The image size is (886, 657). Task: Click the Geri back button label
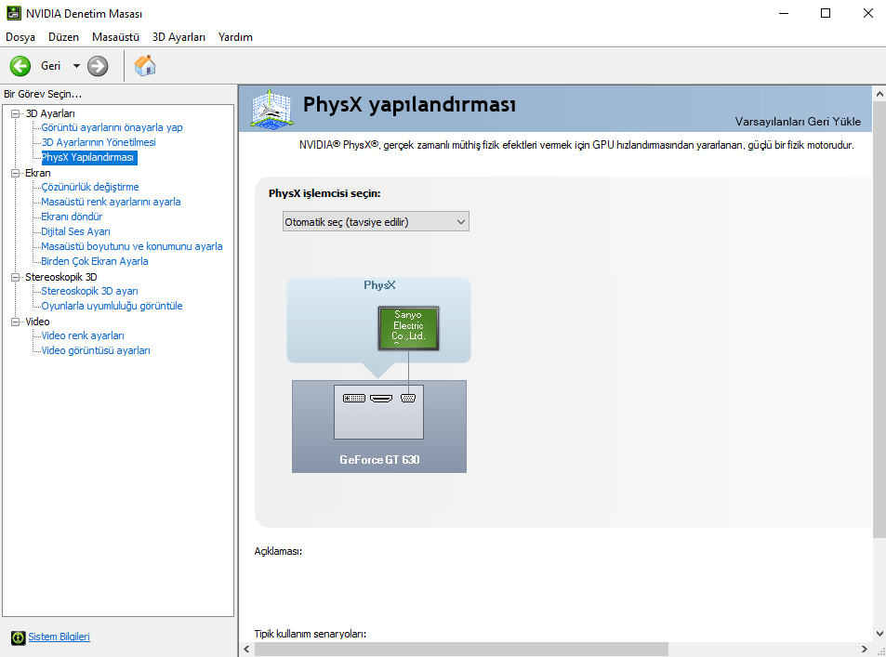[50, 66]
